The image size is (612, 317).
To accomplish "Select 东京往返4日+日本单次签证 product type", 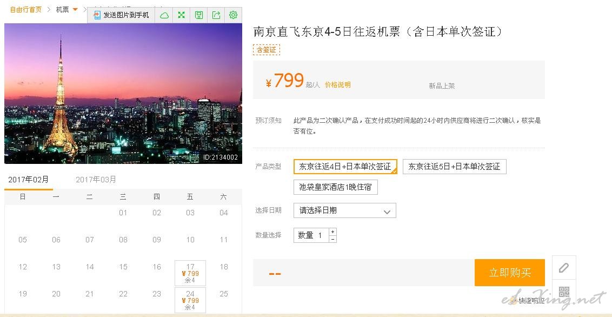I will tap(345, 167).
